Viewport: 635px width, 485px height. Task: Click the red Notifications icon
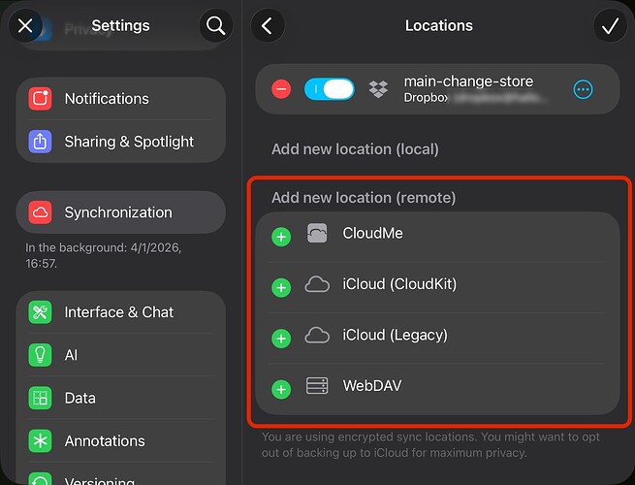tap(40, 99)
